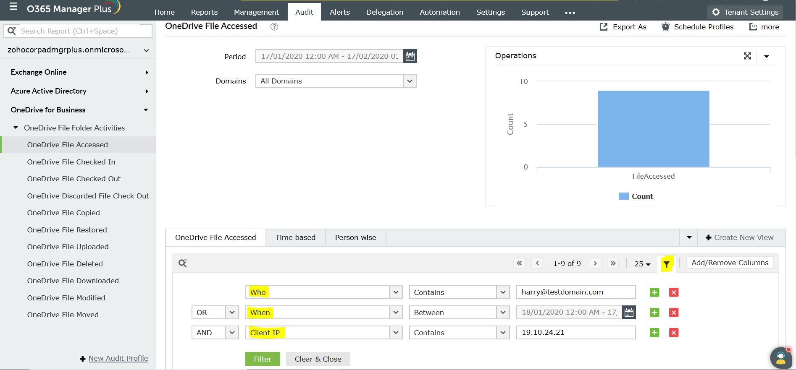
Task: Remove the Who filter condition
Action: coord(674,292)
